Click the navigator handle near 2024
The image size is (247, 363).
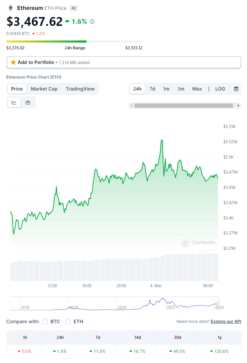(x=218, y=303)
